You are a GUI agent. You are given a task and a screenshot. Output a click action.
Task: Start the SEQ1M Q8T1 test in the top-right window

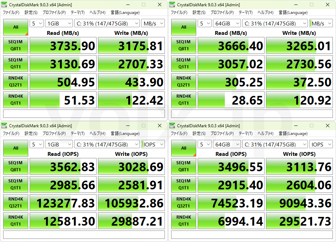coord(184,45)
